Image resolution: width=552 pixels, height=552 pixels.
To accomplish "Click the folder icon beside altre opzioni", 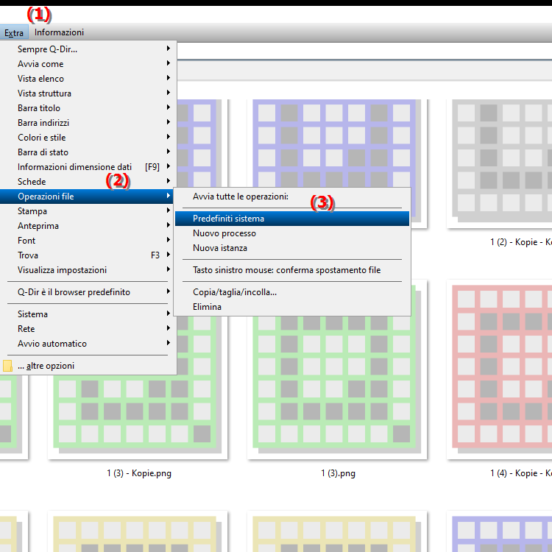I will point(8,366).
